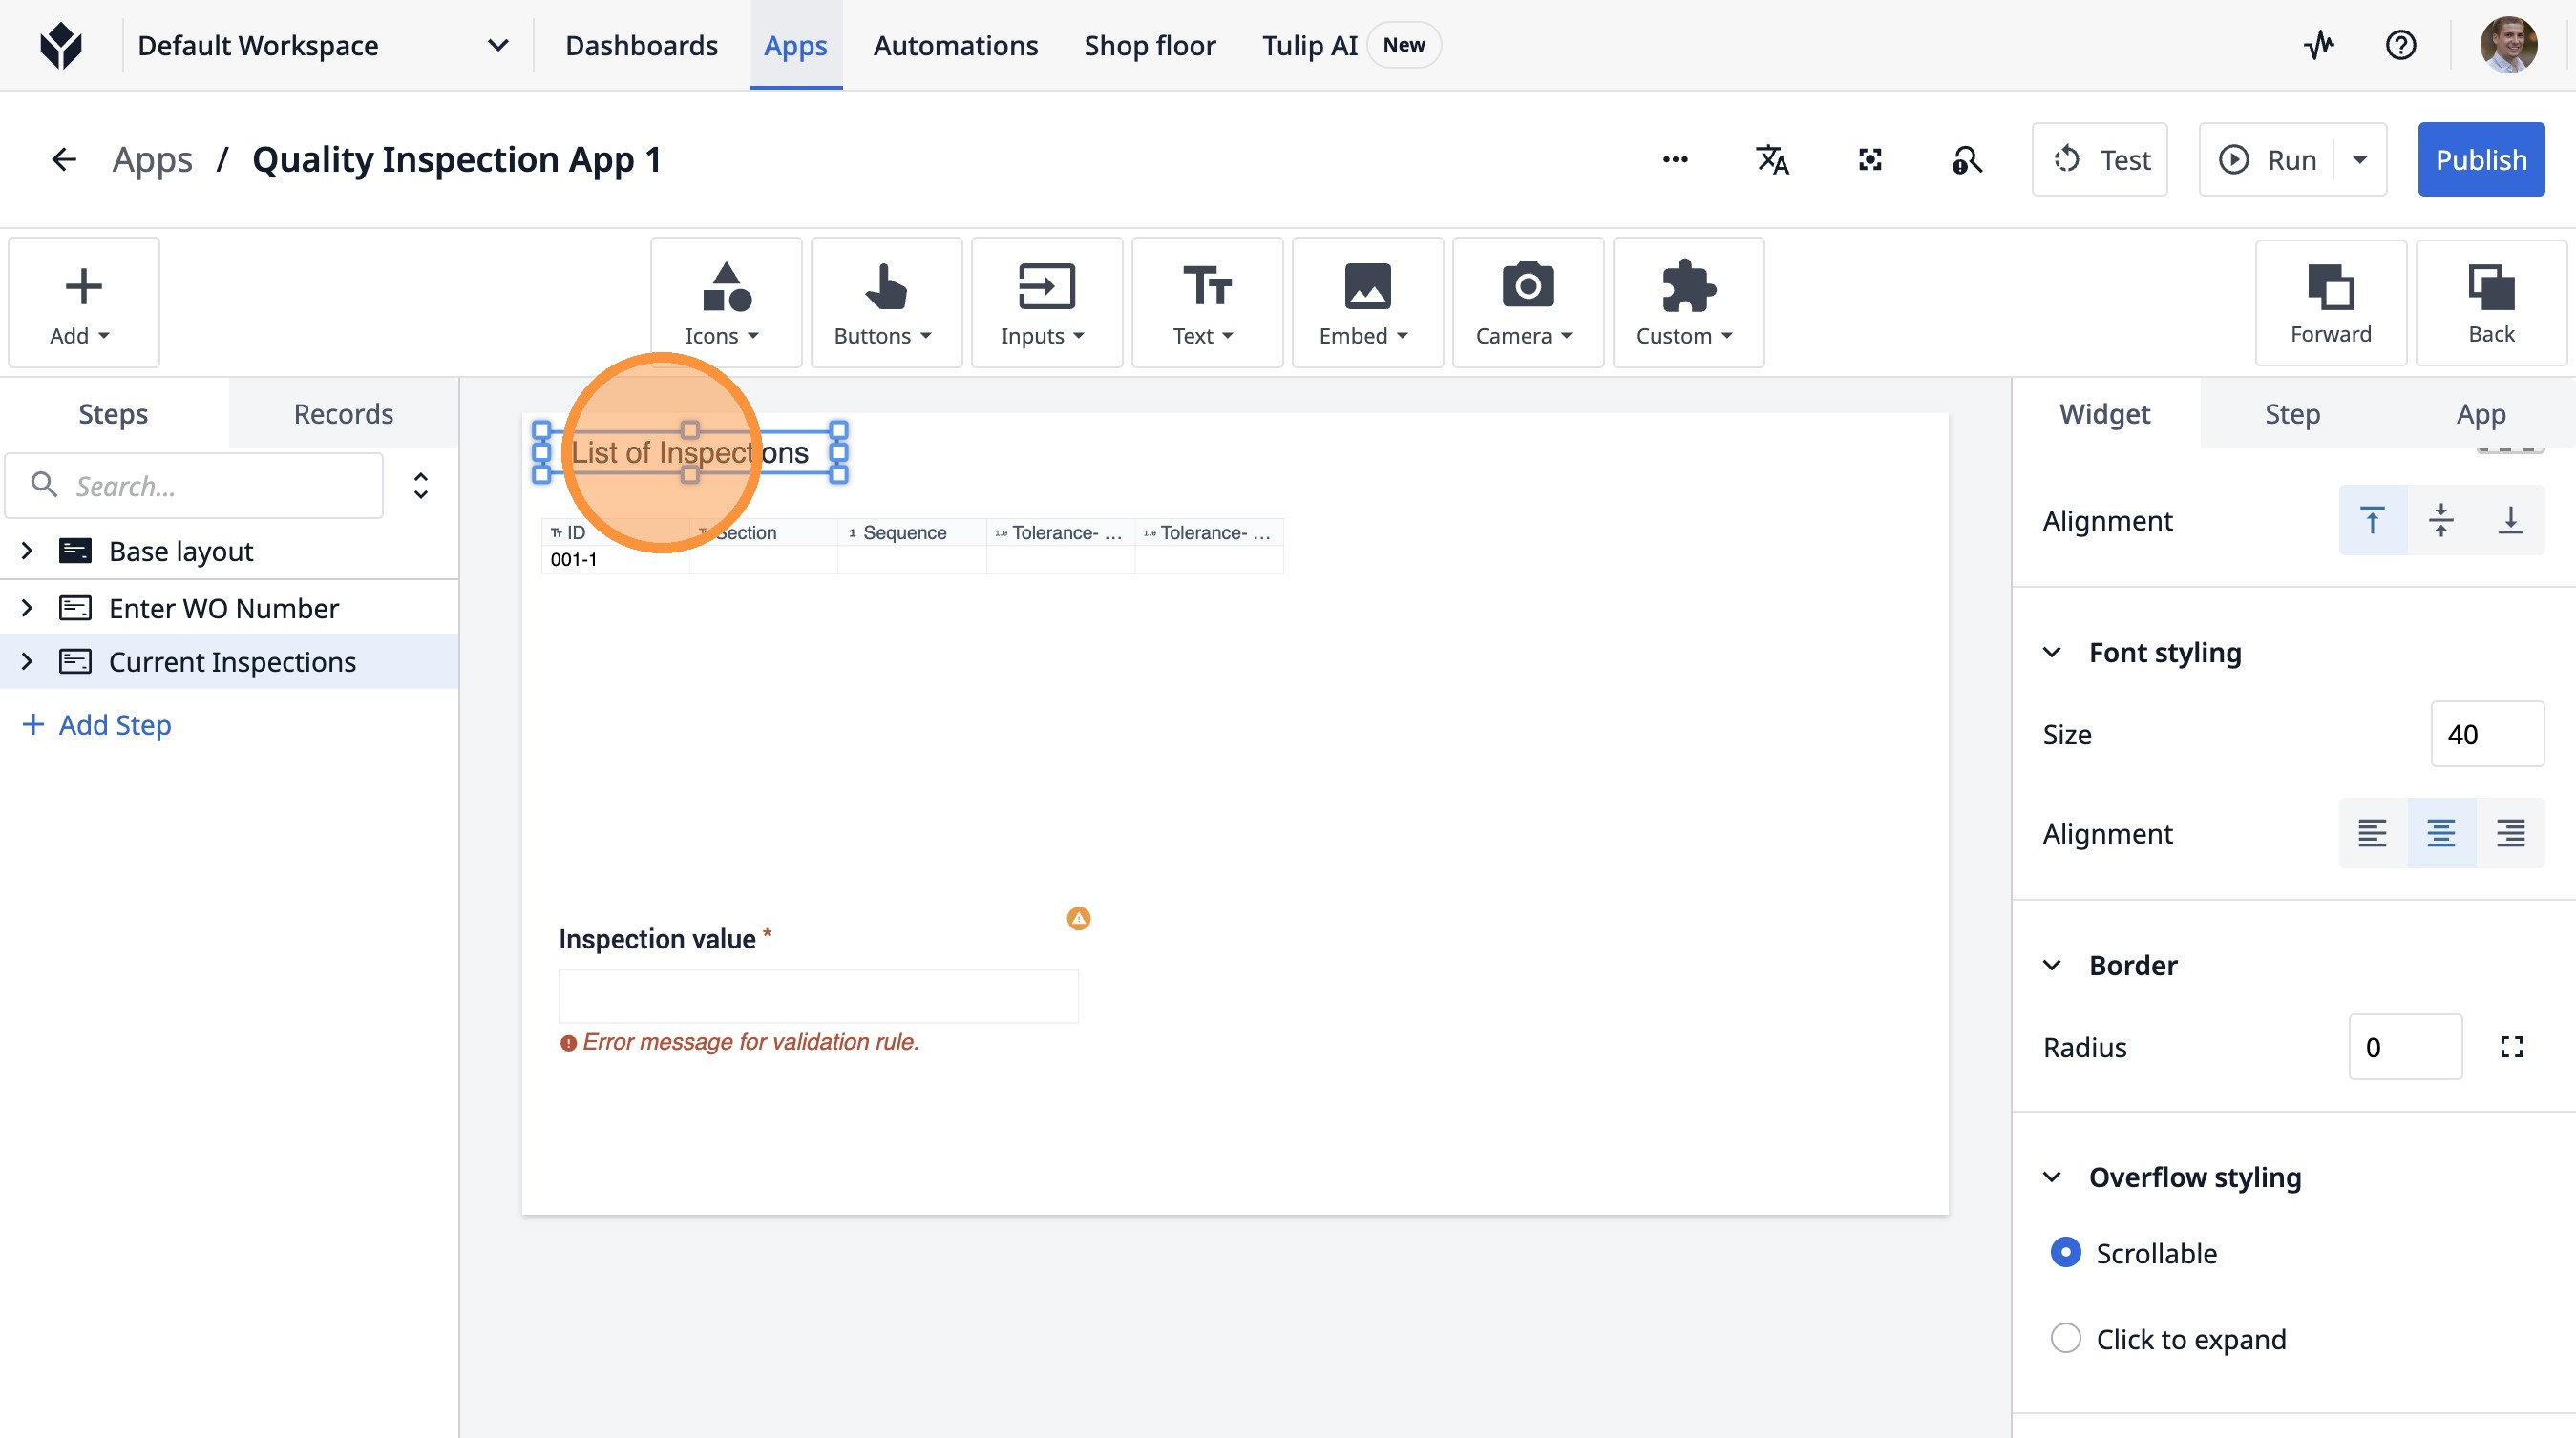Click the translation language icon
Screen dimensions: 2576x1438
pyautogui.click(x=1772, y=160)
